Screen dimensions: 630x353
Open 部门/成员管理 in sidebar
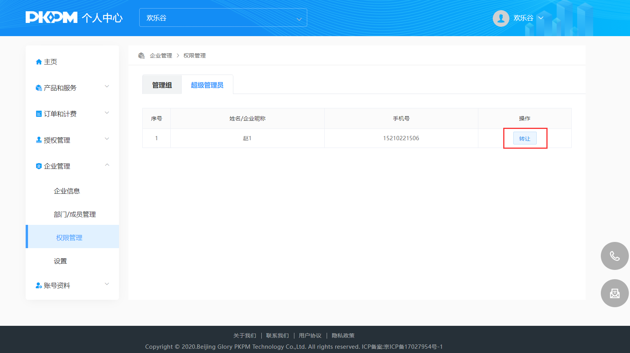click(x=75, y=214)
